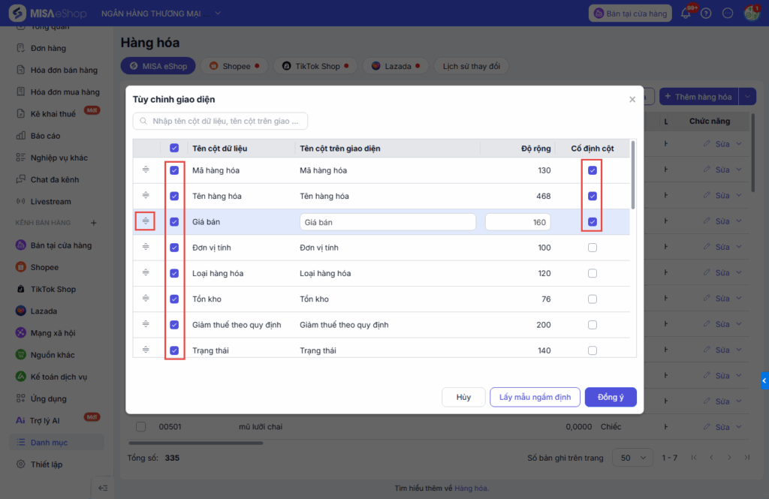Collapse the sidebar with the arrow icon
Screen dimensions: 769x499
pos(103,488)
